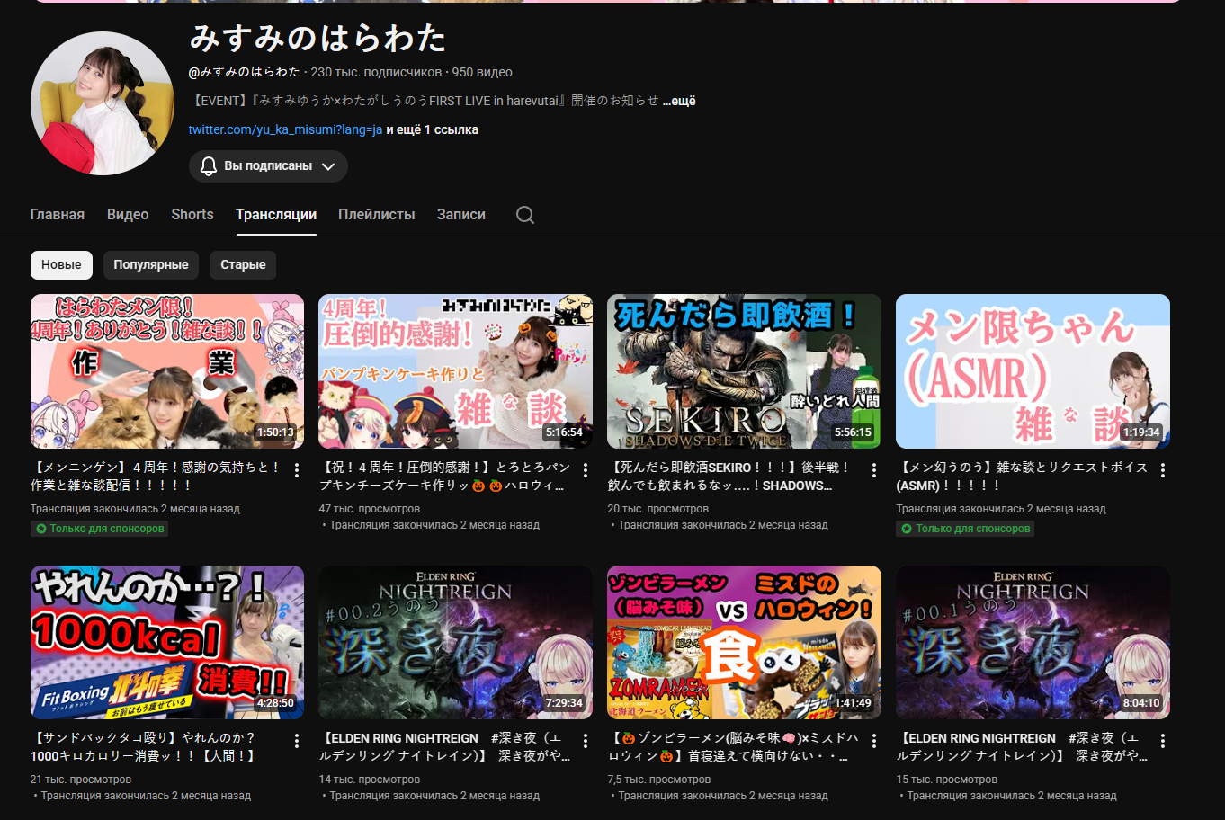Sort streams by Популярные
This screenshot has width=1225, height=820.
tap(151, 265)
